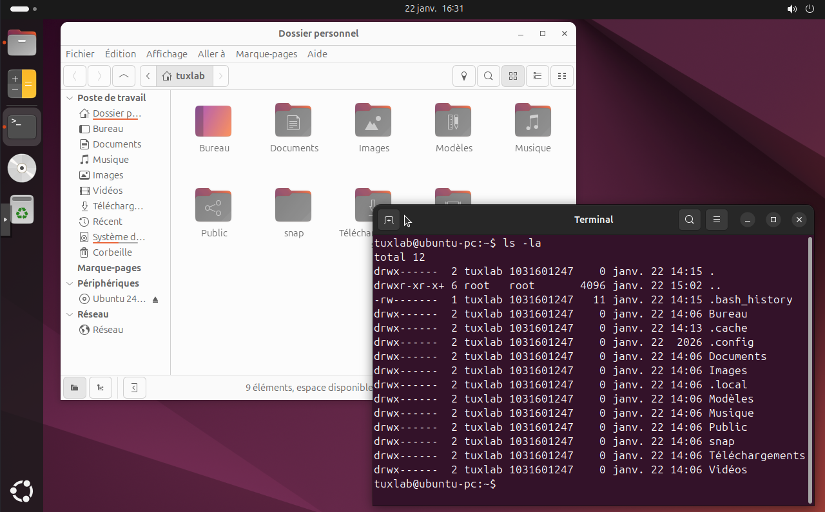Open the Édition menu
Image resolution: width=825 pixels, height=512 pixels.
click(x=121, y=54)
